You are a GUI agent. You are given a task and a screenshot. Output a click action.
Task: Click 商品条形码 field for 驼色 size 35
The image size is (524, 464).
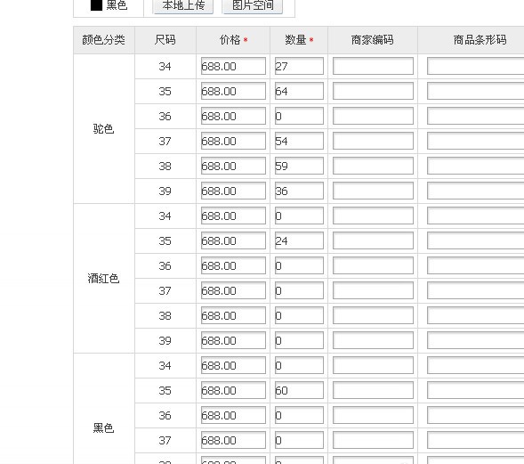coord(476,91)
